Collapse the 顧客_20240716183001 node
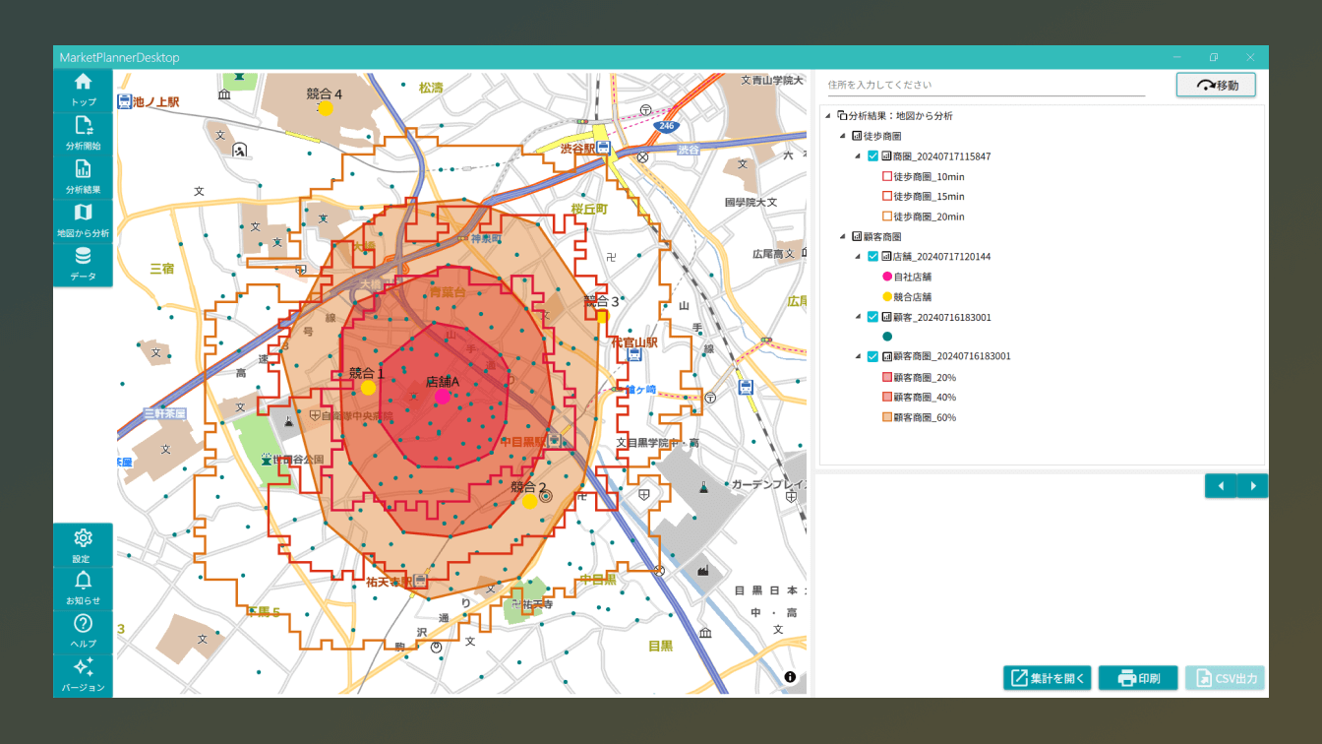Viewport: 1322px width, 744px height. tap(859, 317)
